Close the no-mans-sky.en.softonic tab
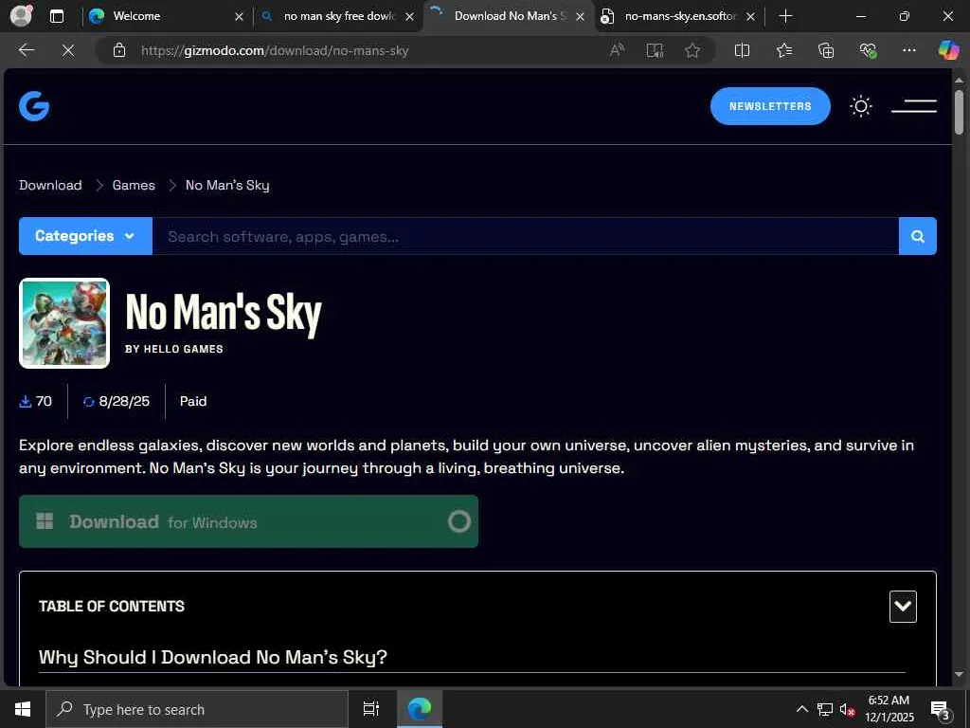 tap(750, 17)
